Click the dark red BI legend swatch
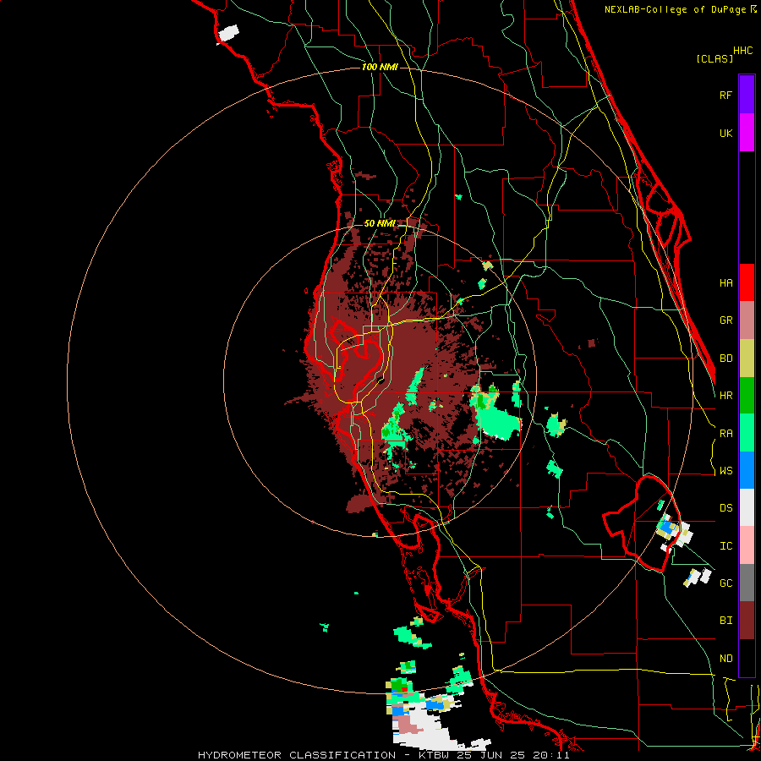The width and height of the screenshot is (761, 761). 747,621
